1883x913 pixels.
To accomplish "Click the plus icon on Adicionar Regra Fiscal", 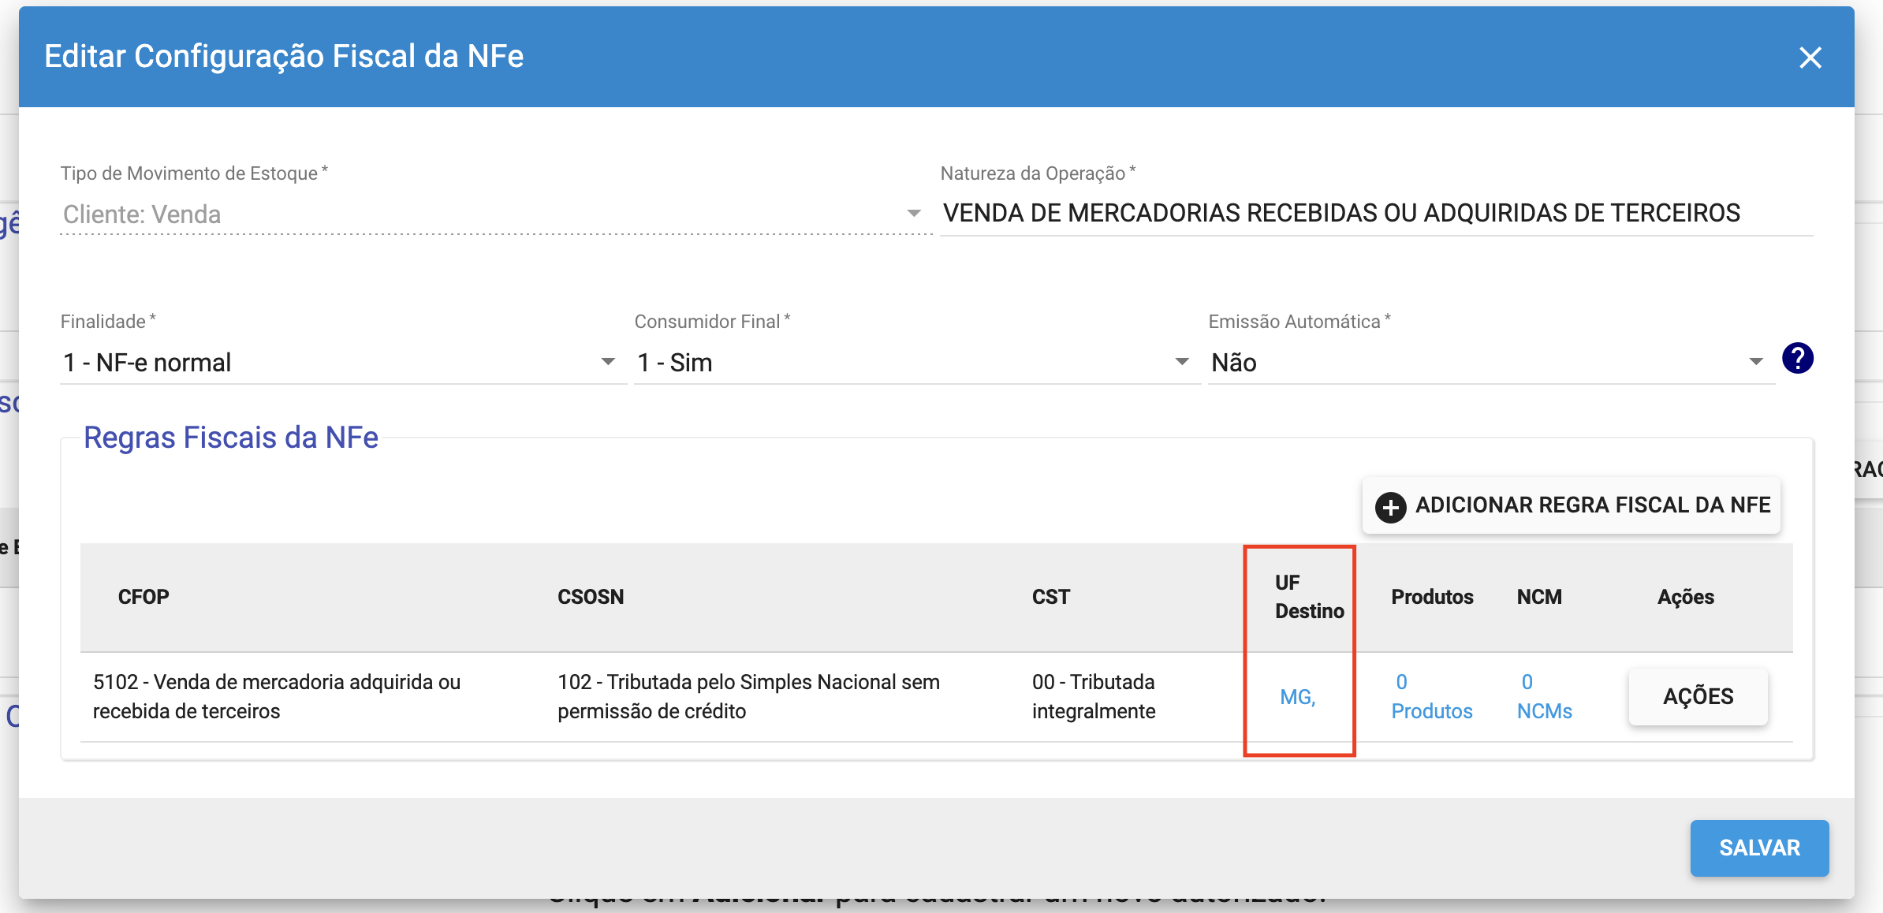I will [1390, 506].
